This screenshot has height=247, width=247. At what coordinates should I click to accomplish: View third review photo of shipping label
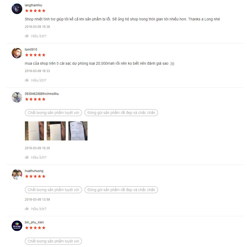tap(78, 131)
